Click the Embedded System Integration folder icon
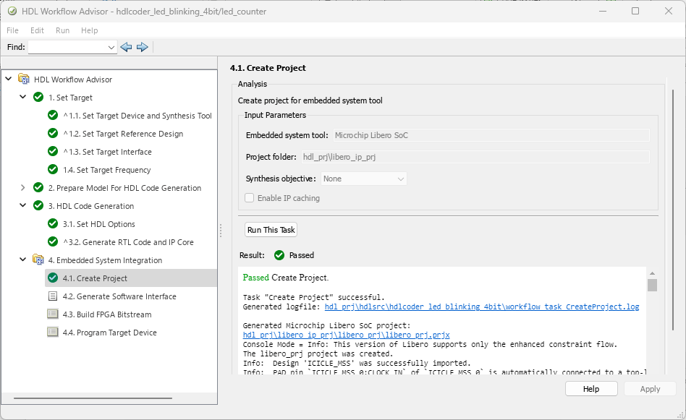Viewport: 686px width, 420px height. tap(38, 260)
